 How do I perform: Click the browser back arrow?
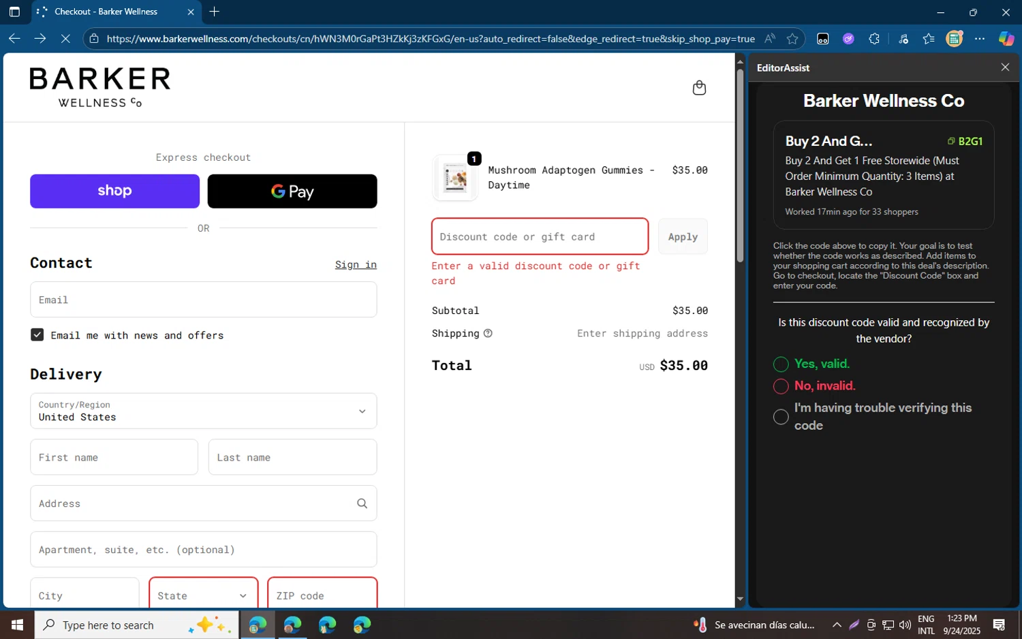(x=14, y=39)
